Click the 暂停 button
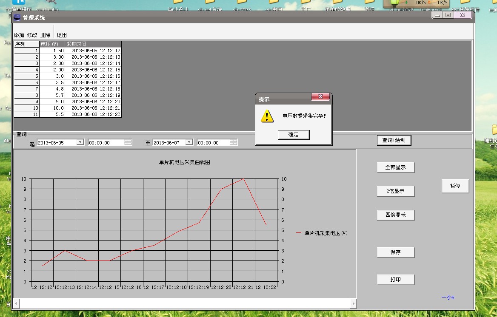The image size is (497, 317). [x=455, y=186]
